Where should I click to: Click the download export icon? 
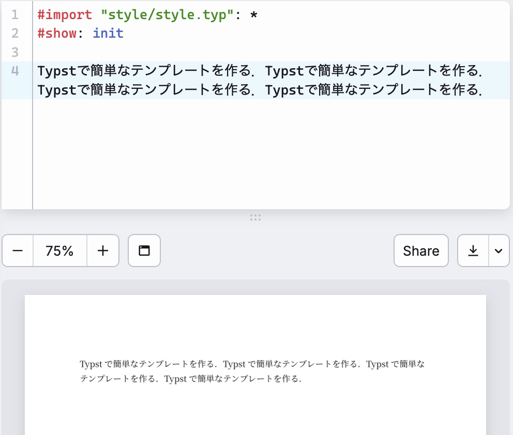[472, 251]
